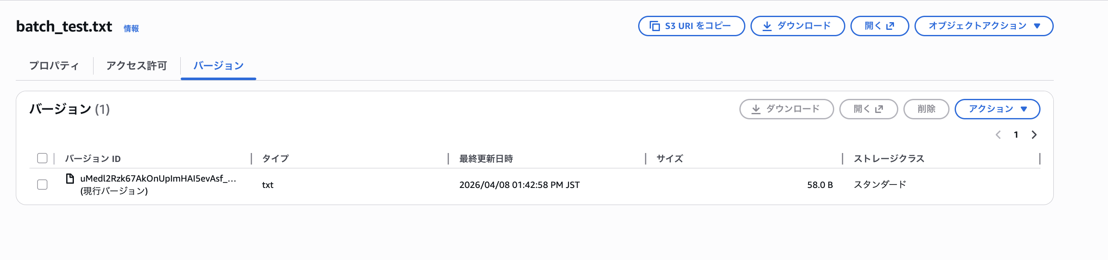Viewport: 1108px width, 260px height.
Task: Expand the オブジェクトアクション dropdown
Action: tap(984, 26)
